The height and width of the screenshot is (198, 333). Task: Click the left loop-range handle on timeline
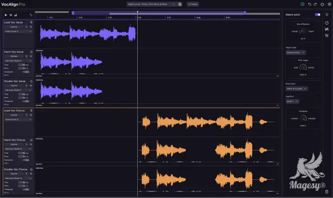click(x=73, y=13)
